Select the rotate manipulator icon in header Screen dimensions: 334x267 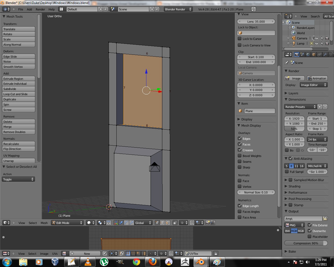126,223
